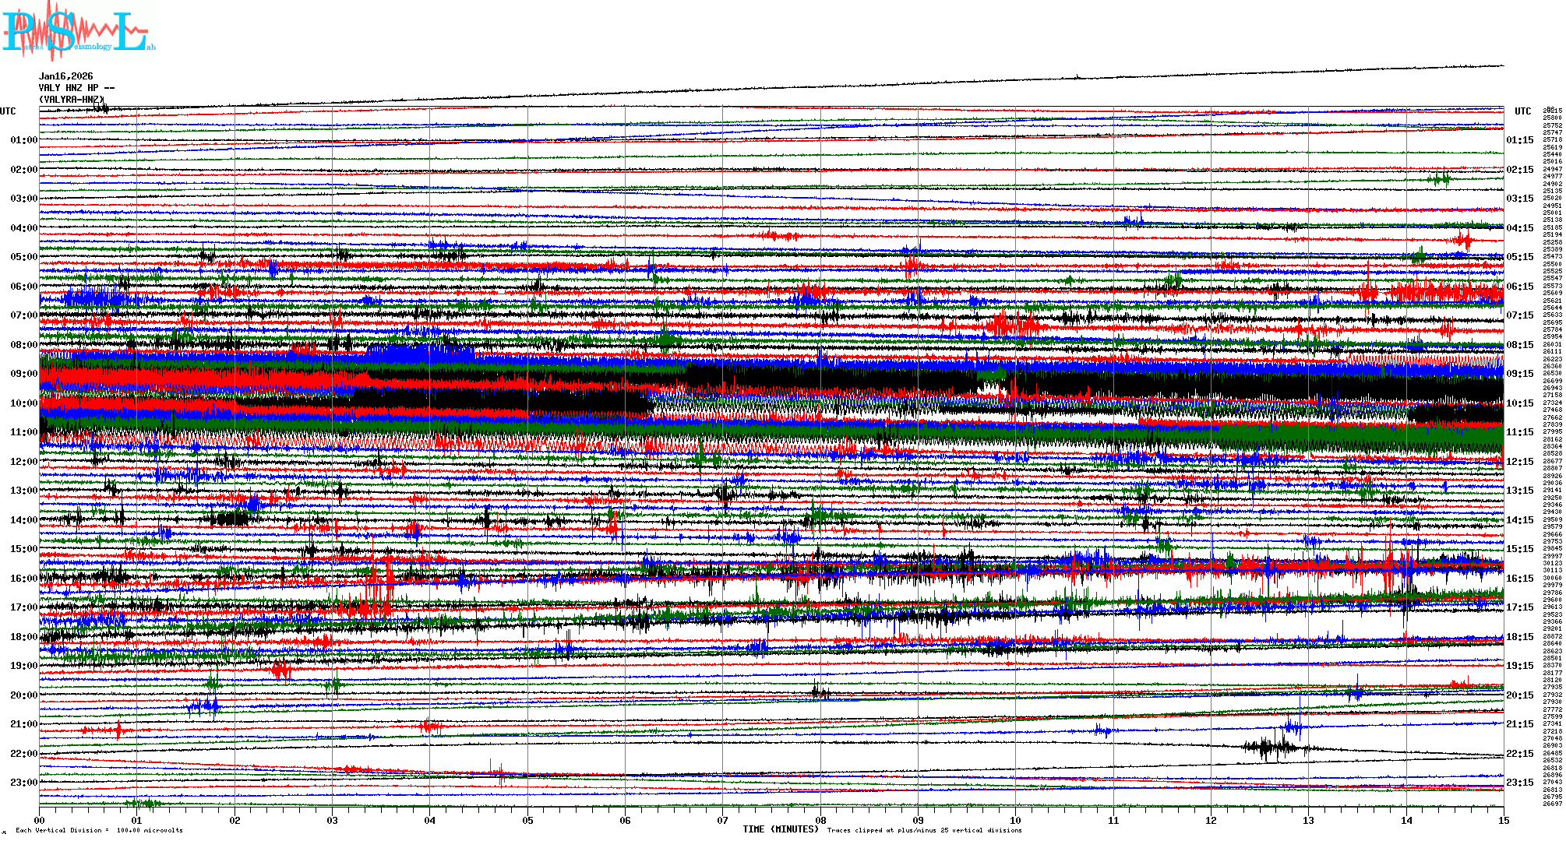Click the right UTC axis header
The image size is (1566, 841).
[x=1522, y=111]
